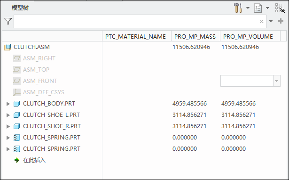Toggle the model tree show/hide visibility icon
The height and width of the screenshot is (180, 289).
click(280, 8)
